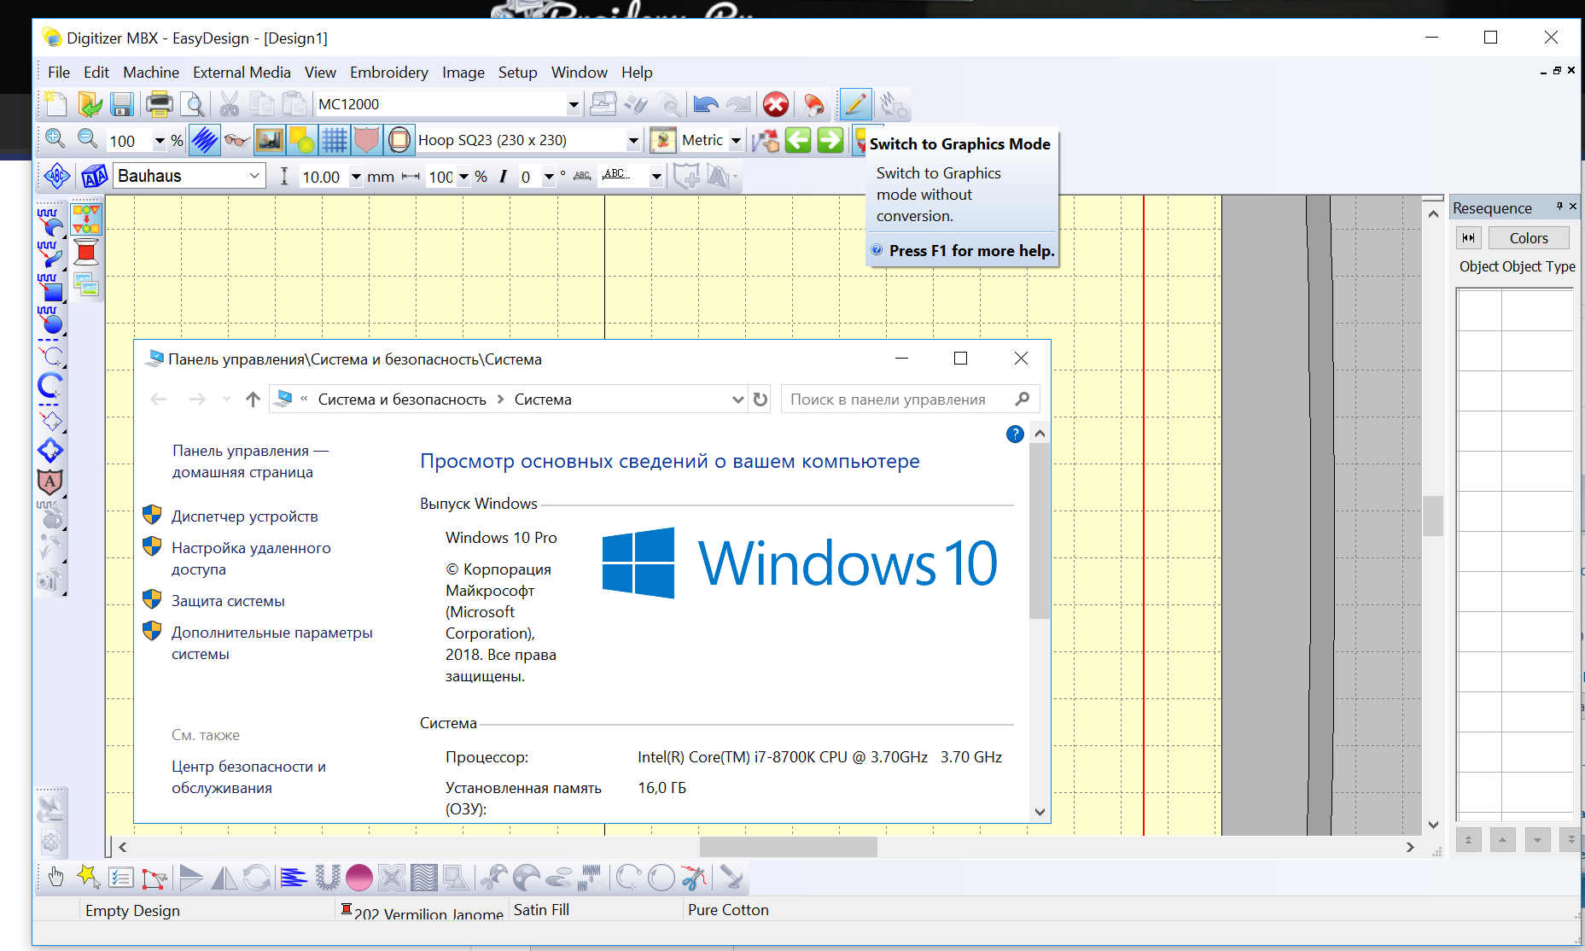
Task: Open the MC12000 machine model dropdown
Action: tap(573, 104)
